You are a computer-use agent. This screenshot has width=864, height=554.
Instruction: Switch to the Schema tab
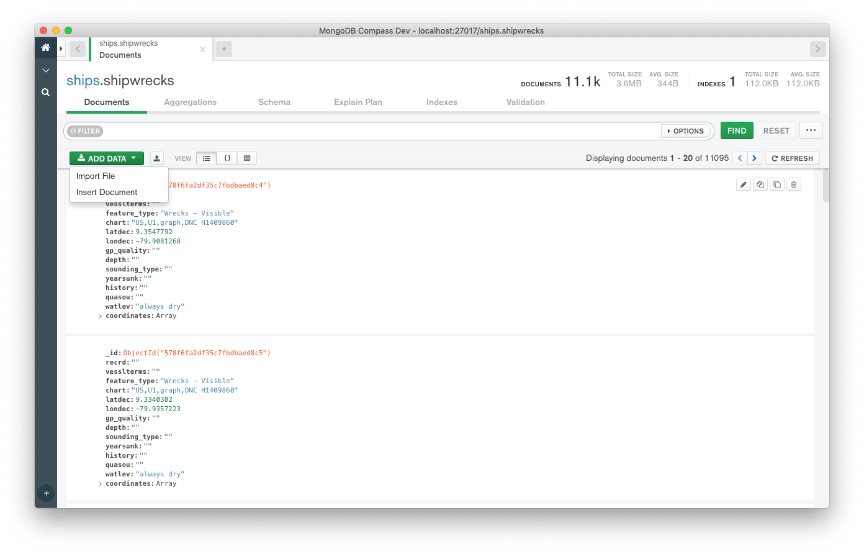coord(274,102)
